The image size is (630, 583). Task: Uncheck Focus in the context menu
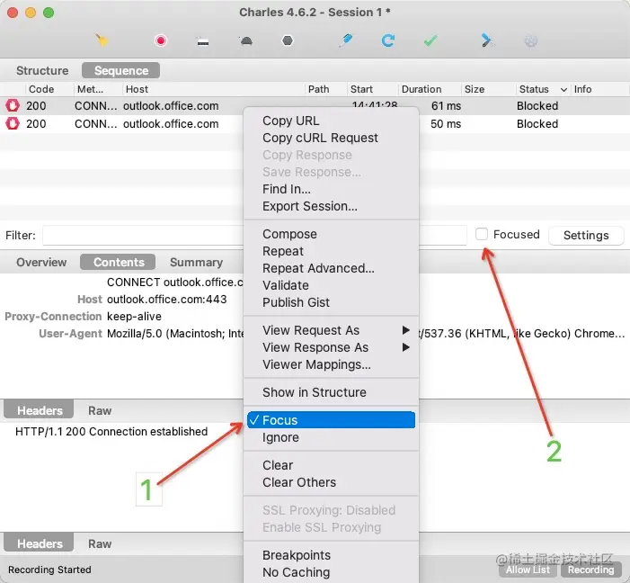pos(331,420)
